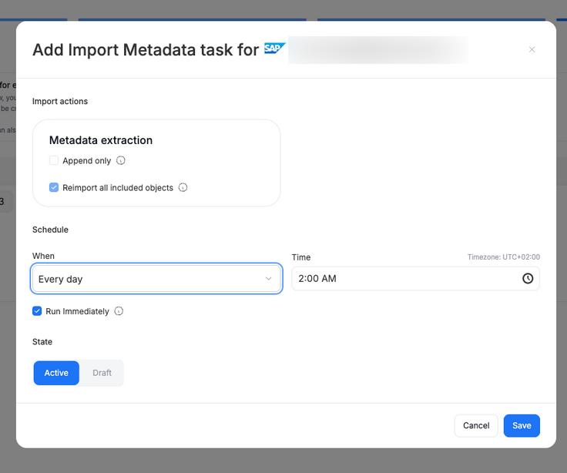The height and width of the screenshot is (473, 567).
Task: Save the import metadata task
Action: [x=522, y=426]
